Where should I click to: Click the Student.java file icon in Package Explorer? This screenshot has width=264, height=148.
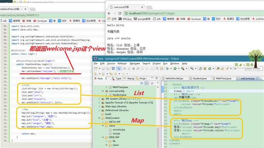(x=111, y=95)
